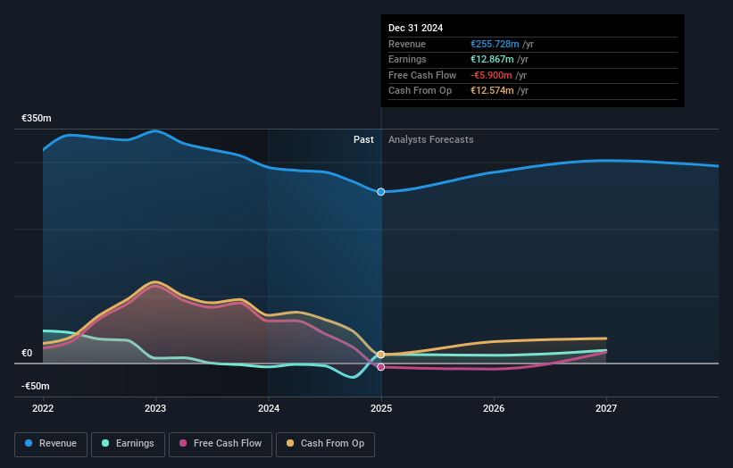Viewport: 733px width, 468px height.
Task: Click the Analysts Forecasts label
Action: (431, 139)
